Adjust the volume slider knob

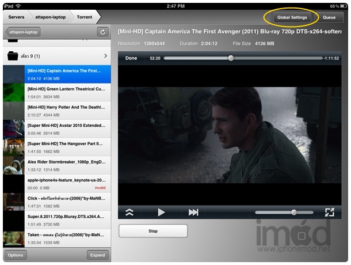(x=294, y=212)
